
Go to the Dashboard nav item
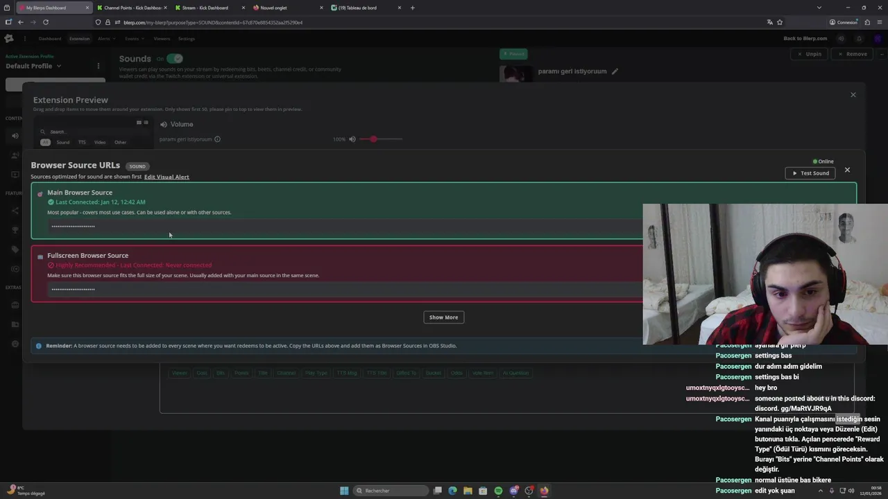coord(50,39)
